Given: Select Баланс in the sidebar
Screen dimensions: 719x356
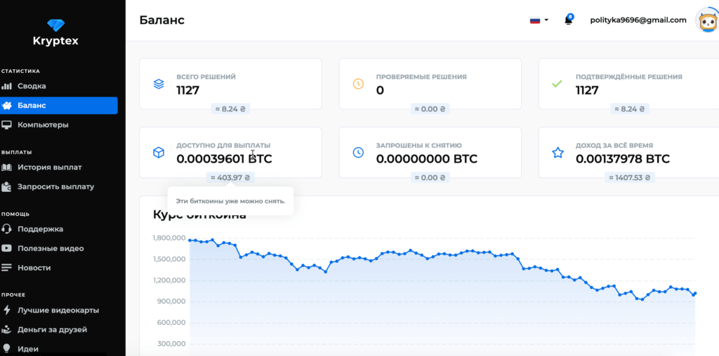Looking at the screenshot, I should pos(32,106).
